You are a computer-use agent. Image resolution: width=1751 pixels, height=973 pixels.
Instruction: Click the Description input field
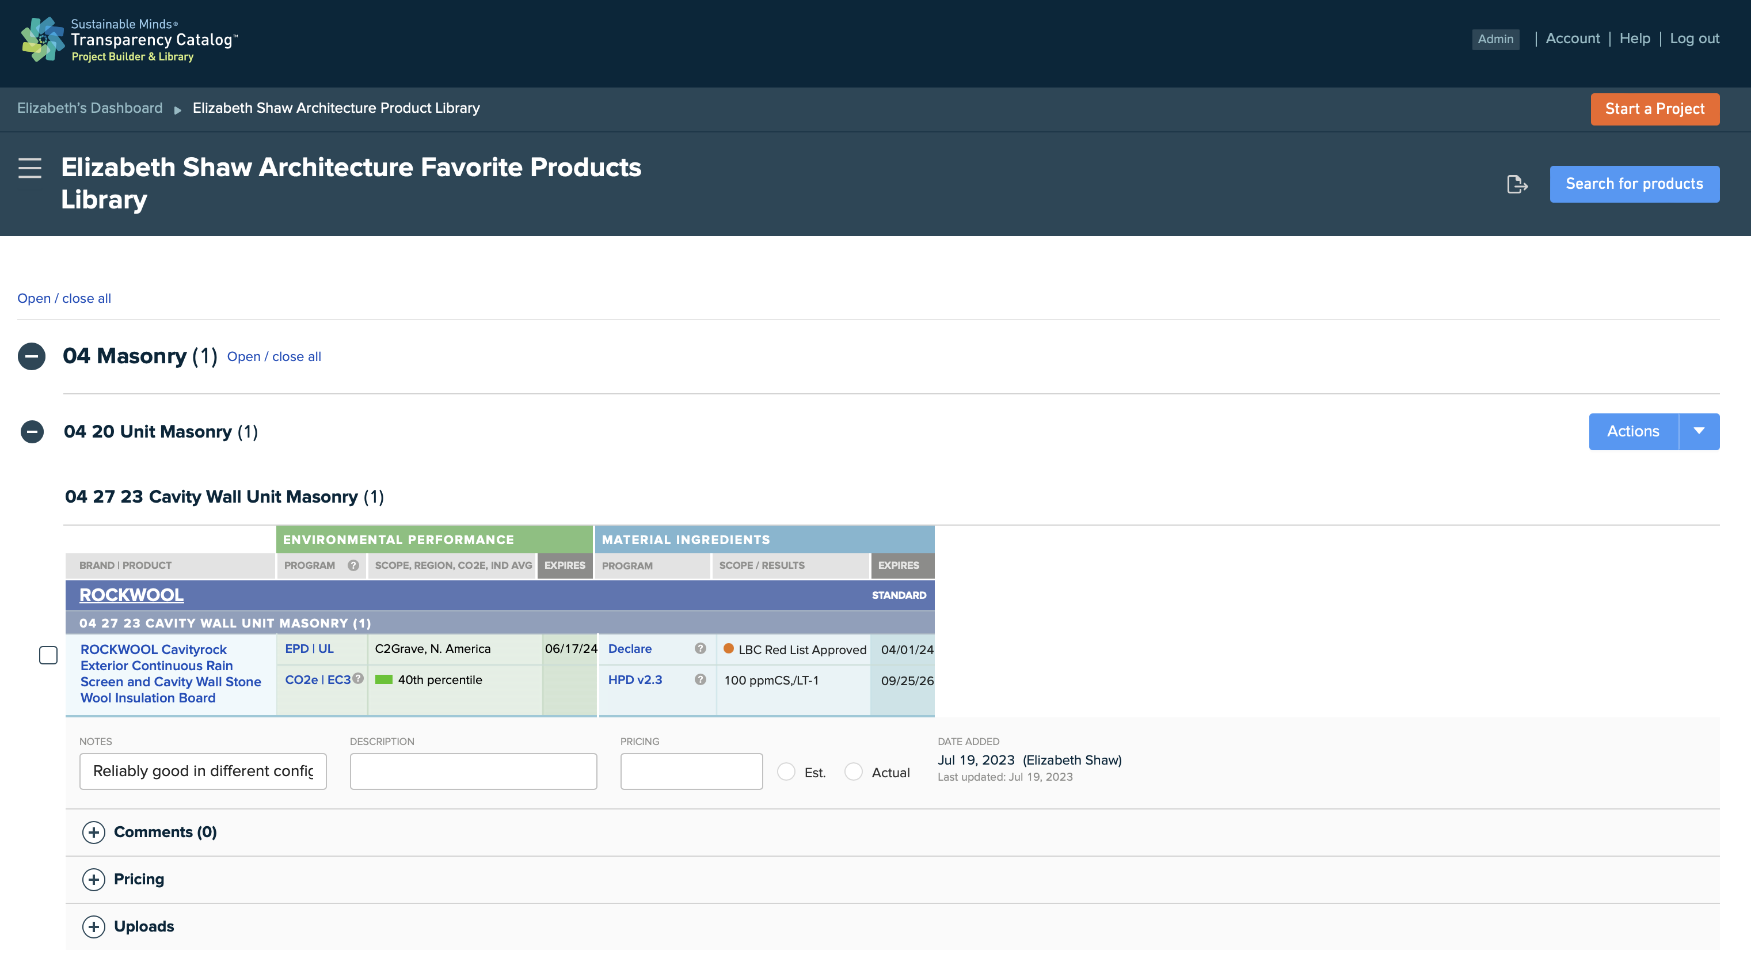(x=473, y=771)
